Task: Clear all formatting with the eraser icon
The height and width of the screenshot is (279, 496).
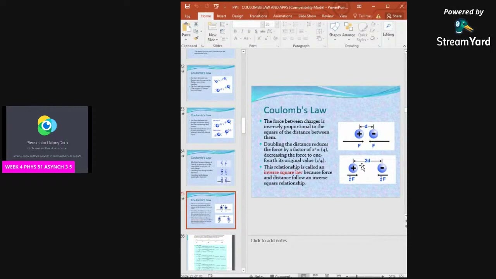Action: click(276, 38)
